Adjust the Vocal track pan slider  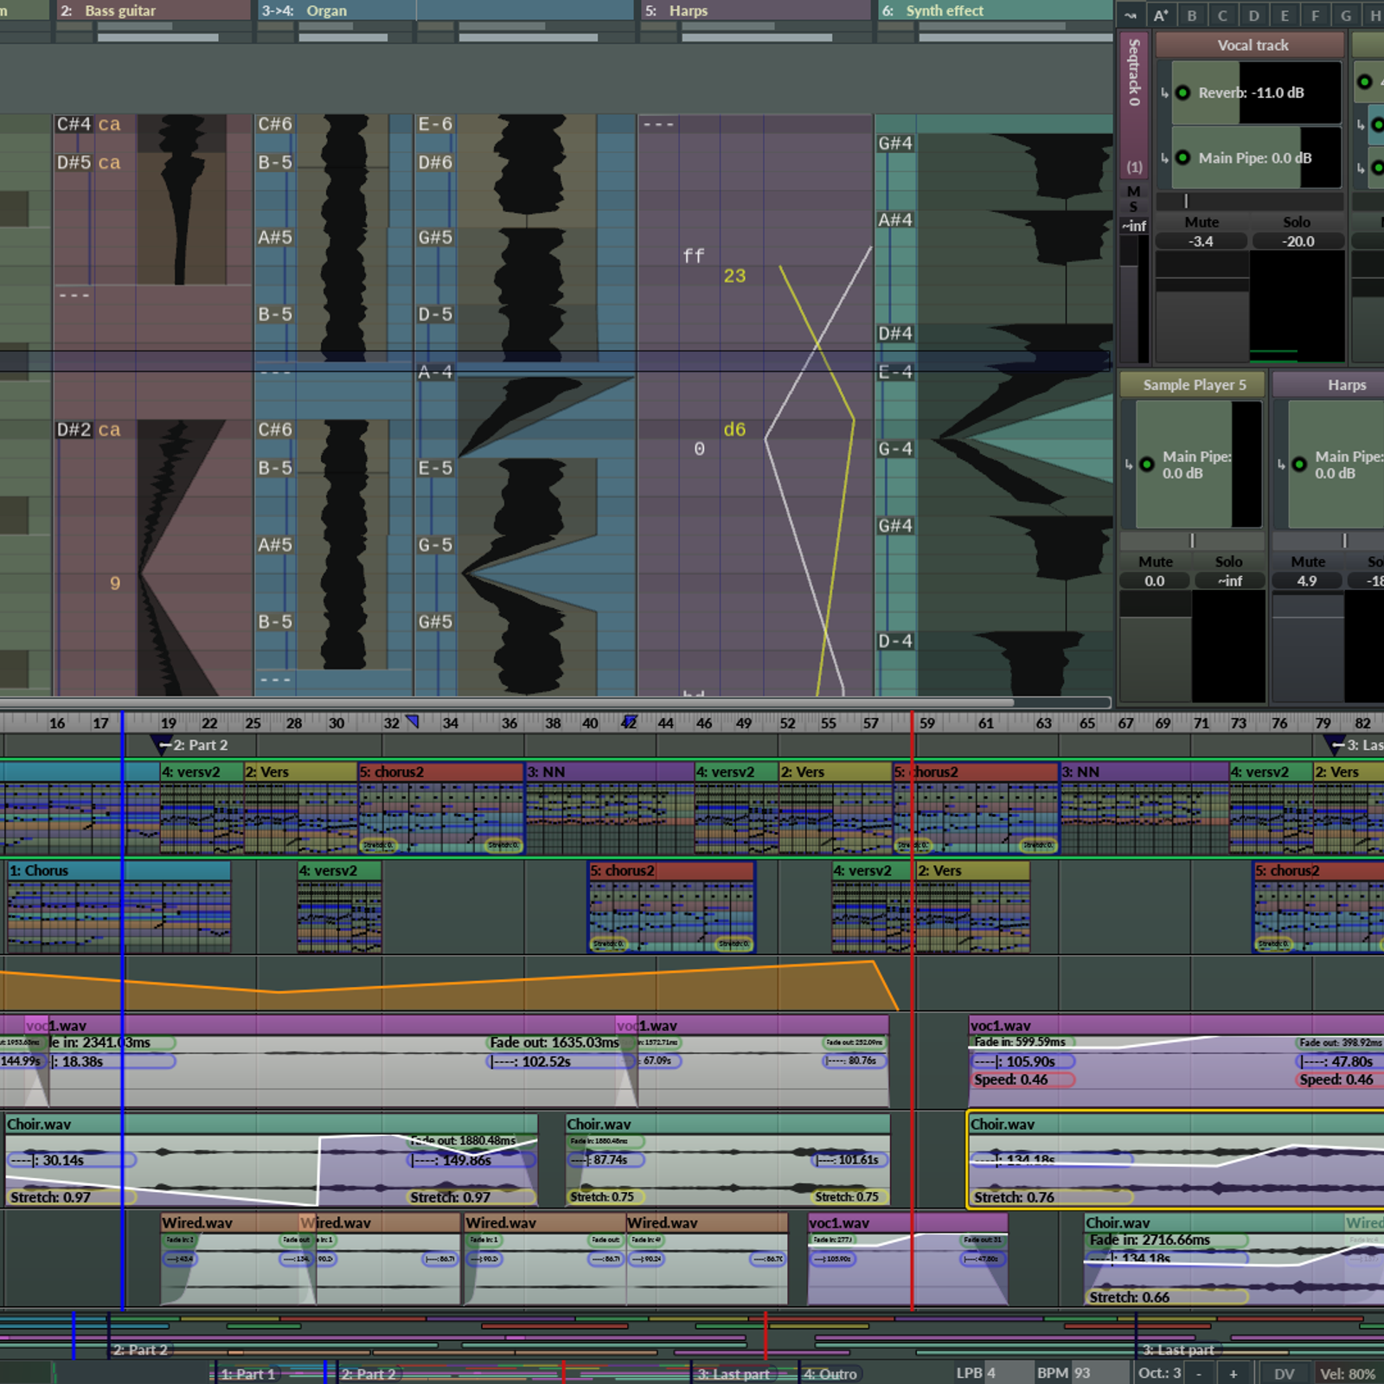point(1251,201)
